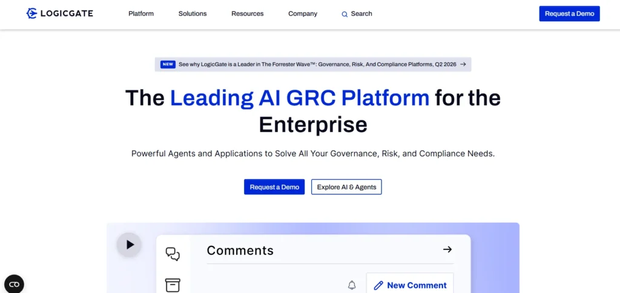The height and width of the screenshot is (293, 620).
Task: Click the Comments heading text
Action: click(x=240, y=250)
